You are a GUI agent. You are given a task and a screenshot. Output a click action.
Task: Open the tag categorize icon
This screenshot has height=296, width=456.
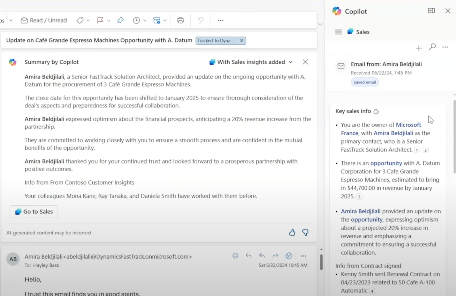(80, 20)
